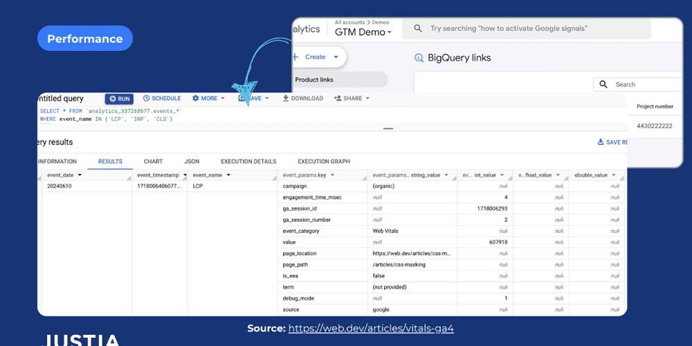
Task: Open the int_value column dropdown arrow
Action: click(502, 175)
